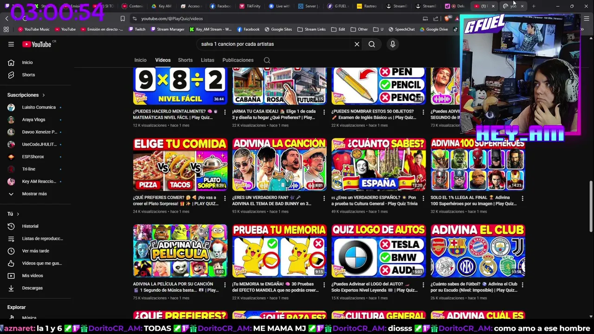Play ADIVINA LA PELÍCULA thumbnail

click(180, 251)
